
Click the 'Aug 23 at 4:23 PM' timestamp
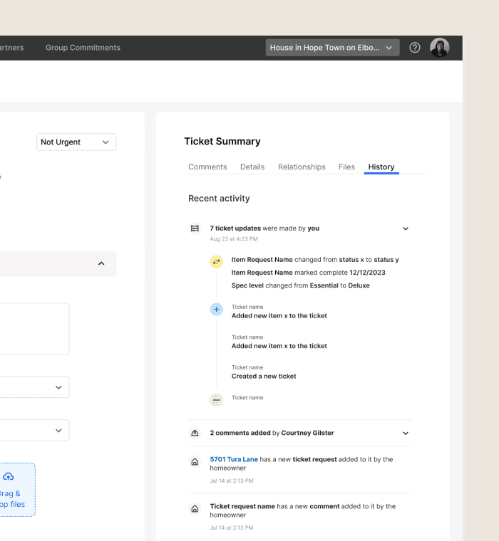pyautogui.click(x=234, y=239)
